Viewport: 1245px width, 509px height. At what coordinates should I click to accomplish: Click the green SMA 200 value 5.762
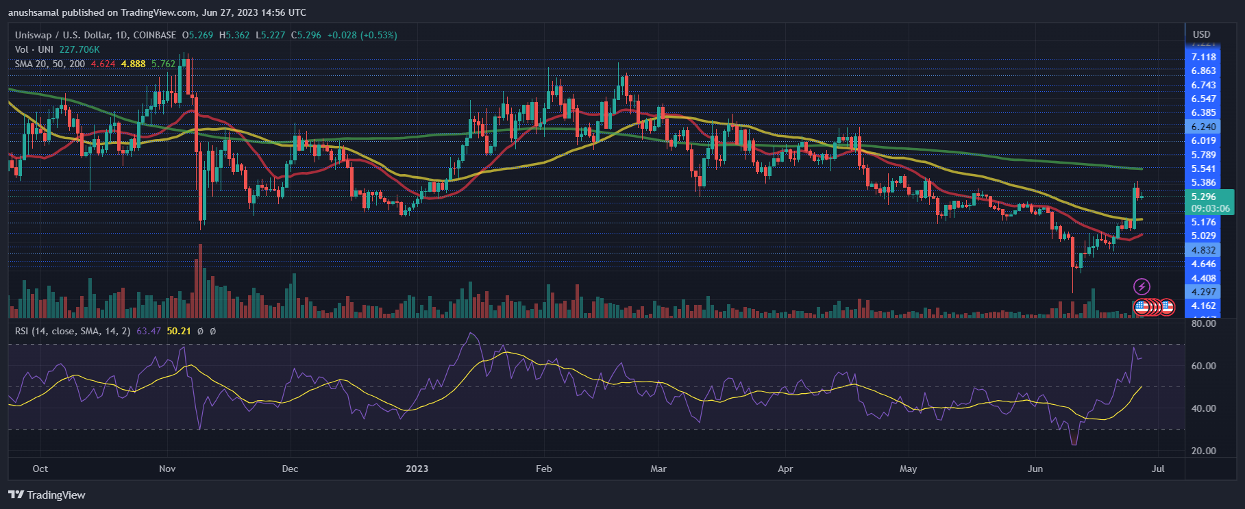tap(163, 64)
